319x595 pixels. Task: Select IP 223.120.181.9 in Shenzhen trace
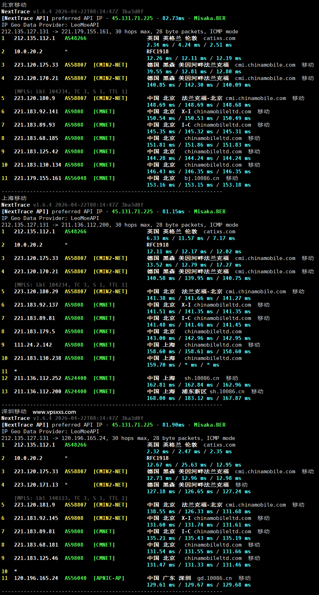[34, 505]
